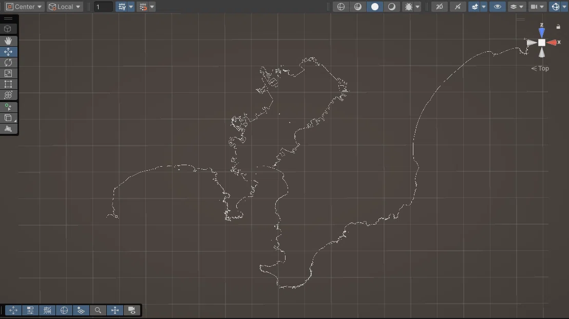569x319 pixels.
Task: Toggle scene audio mute icon
Action: click(x=458, y=7)
